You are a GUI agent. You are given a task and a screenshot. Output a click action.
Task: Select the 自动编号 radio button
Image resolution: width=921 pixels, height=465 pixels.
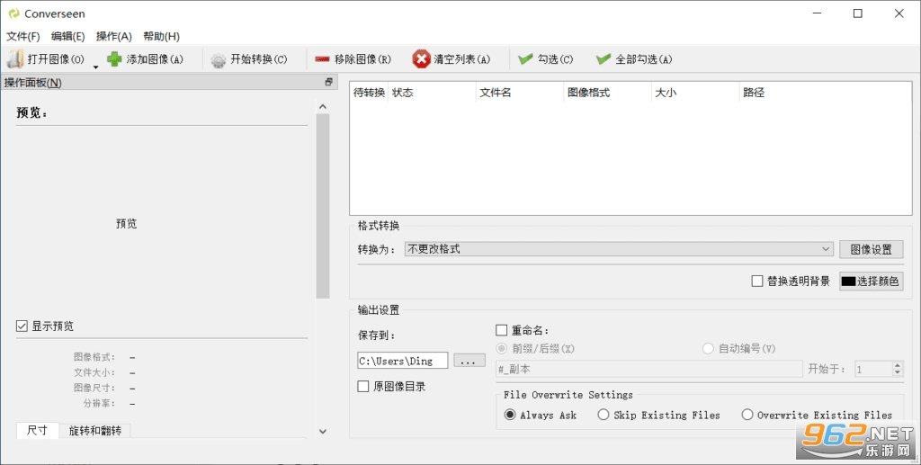click(x=709, y=349)
